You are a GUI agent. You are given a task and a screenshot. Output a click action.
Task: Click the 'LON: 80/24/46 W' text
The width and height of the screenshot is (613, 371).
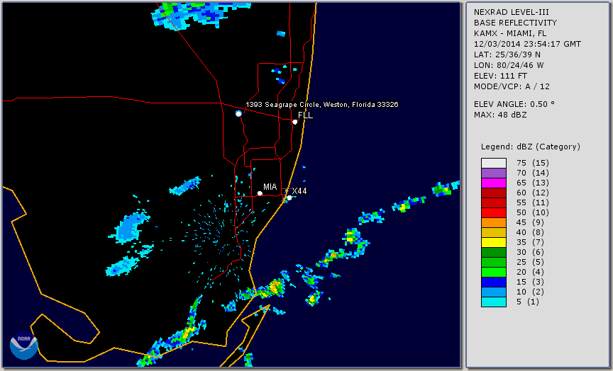[509, 65]
